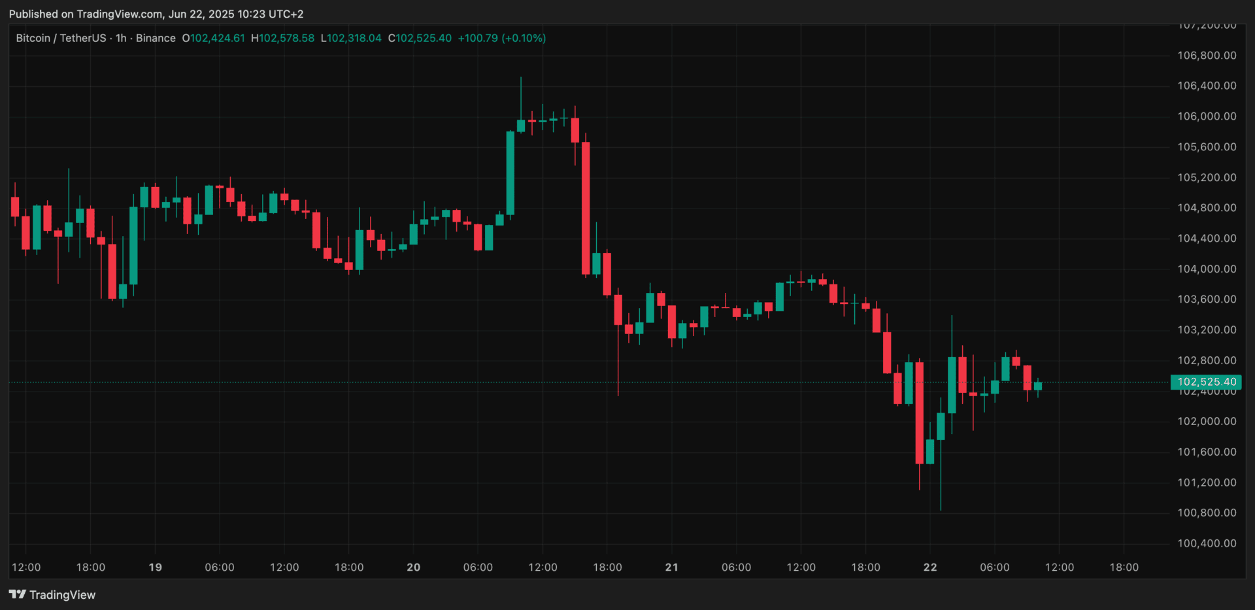This screenshot has width=1255, height=610.
Task: Click the 104,000.00 price axis label
Action: (x=1207, y=269)
